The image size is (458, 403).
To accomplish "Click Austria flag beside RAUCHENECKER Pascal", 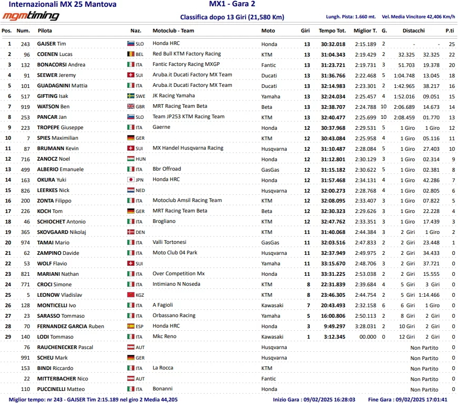I will point(130,347).
